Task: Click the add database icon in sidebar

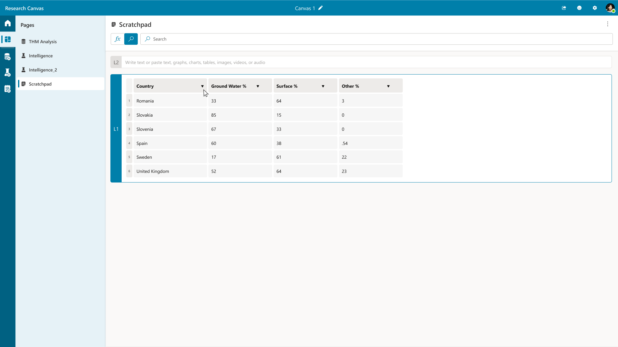Action: [x=8, y=57]
